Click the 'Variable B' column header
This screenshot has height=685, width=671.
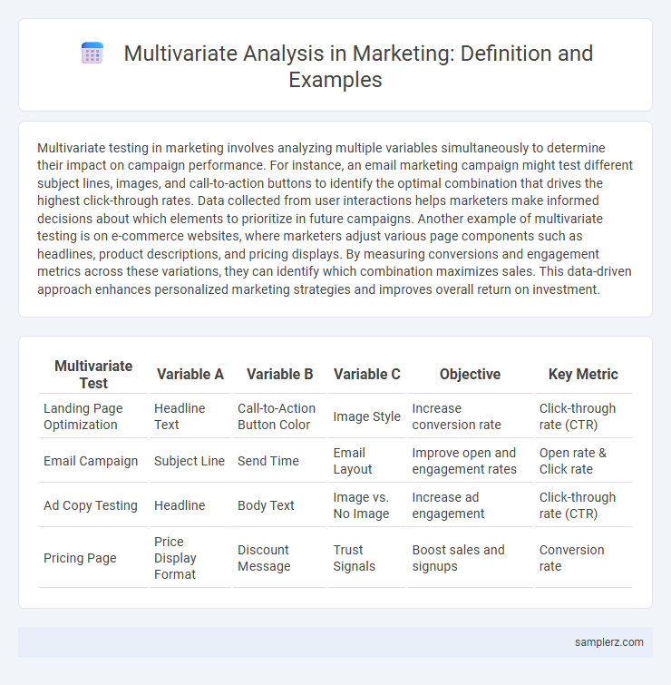pos(280,375)
